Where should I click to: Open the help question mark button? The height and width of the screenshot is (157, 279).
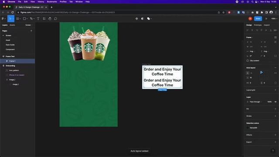[273, 151]
